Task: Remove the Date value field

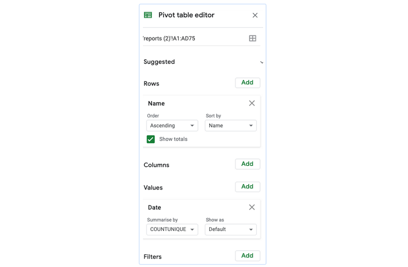Action: click(252, 207)
